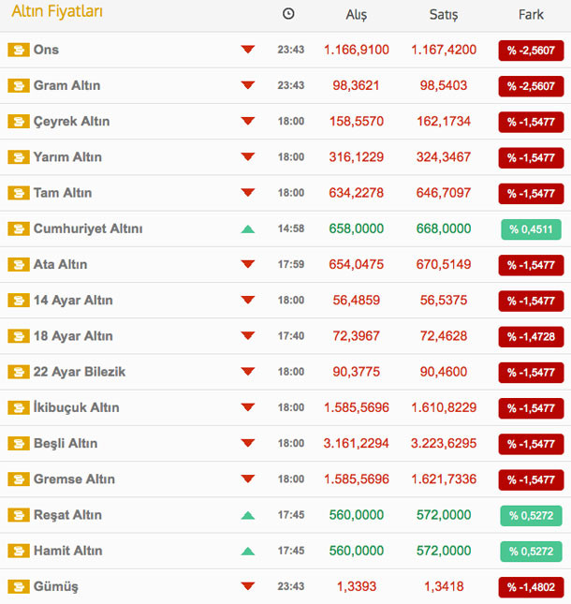Open the Altın Fiyatları heading link
Screen dimensions: 571x604
pyautogui.click(x=57, y=12)
